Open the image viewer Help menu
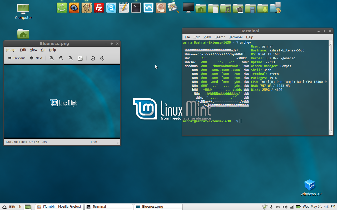This screenshot has width=337, height=210. pyautogui.click(x=52, y=50)
